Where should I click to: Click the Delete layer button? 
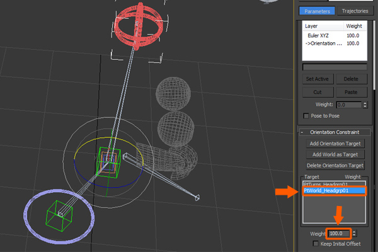[352, 79]
